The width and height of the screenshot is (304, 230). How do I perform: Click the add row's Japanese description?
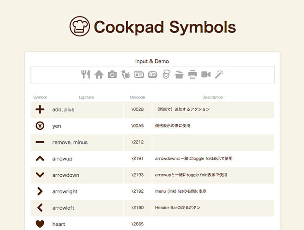point(182,109)
